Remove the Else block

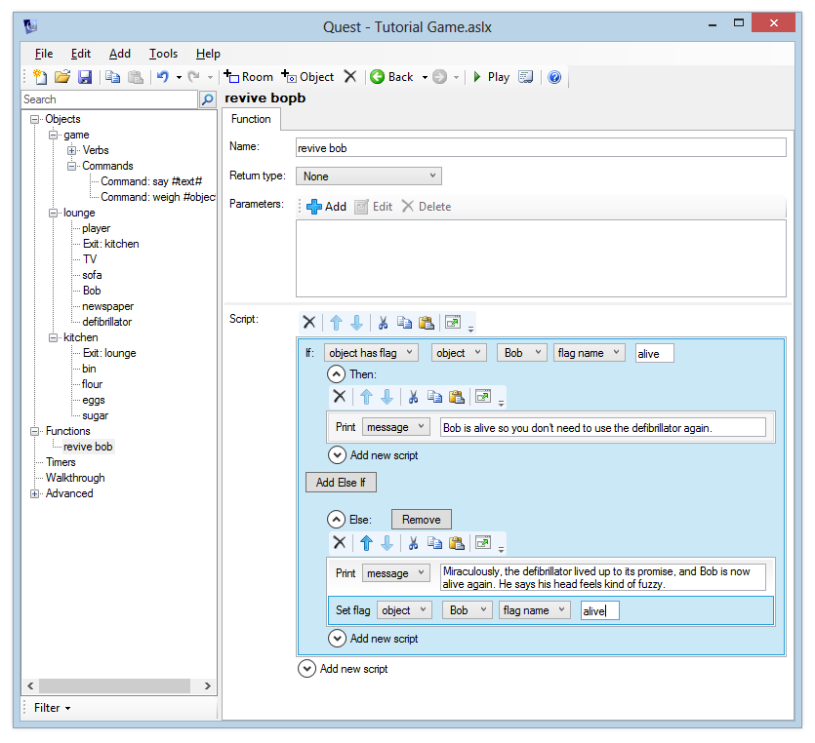click(421, 520)
